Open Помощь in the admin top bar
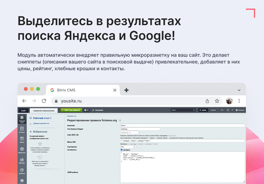The height and width of the screenshot is (184, 264). click(240, 110)
